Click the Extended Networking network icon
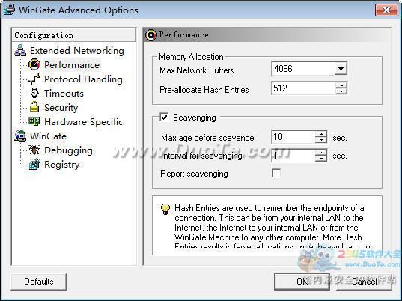Viewport: 402px width, 301px height. coord(20,50)
